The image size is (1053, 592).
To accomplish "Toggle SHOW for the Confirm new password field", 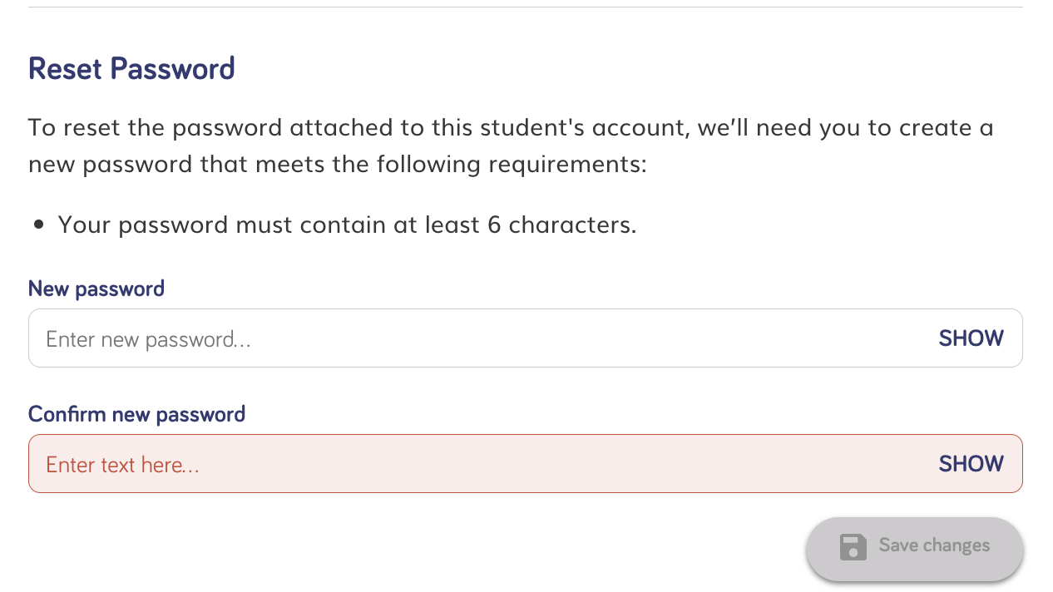I will [971, 464].
